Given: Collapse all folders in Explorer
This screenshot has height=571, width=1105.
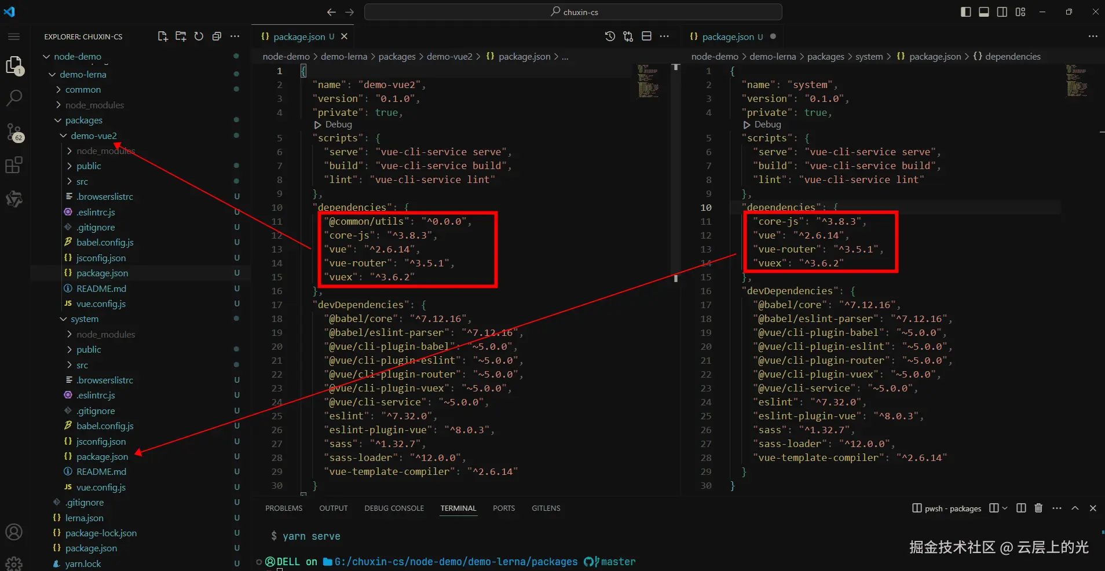Looking at the screenshot, I should 217,36.
